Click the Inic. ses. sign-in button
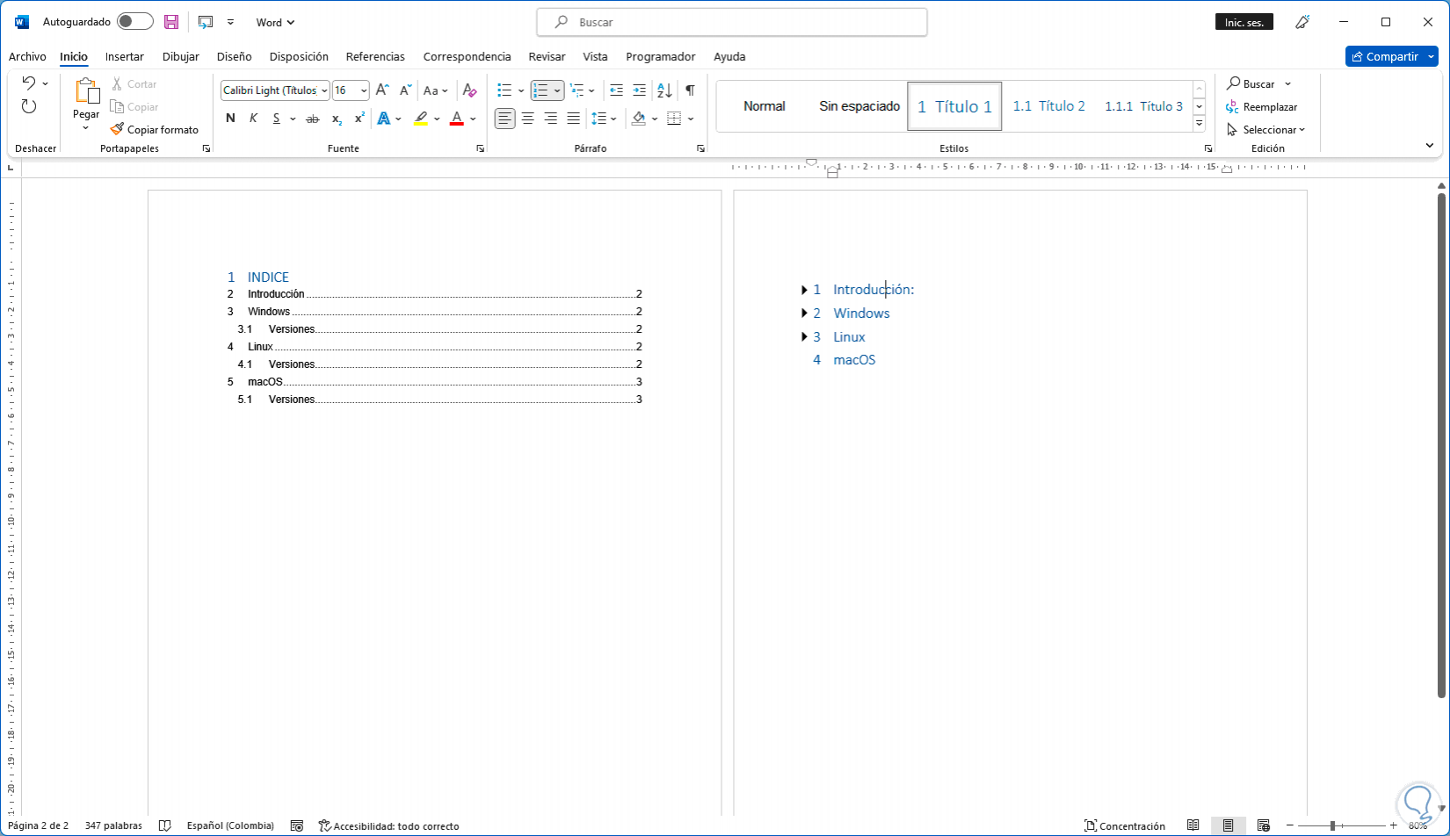This screenshot has height=836, width=1450. 1244,22
